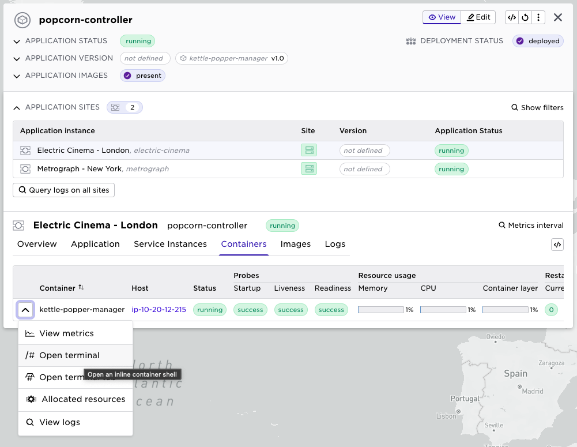Click the Metrograph site icon in the Site column
Image resolution: width=577 pixels, height=447 pixels.
tap(309, 169)
